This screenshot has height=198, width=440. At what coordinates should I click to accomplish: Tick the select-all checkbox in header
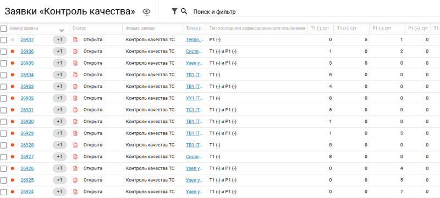point(3,29)
